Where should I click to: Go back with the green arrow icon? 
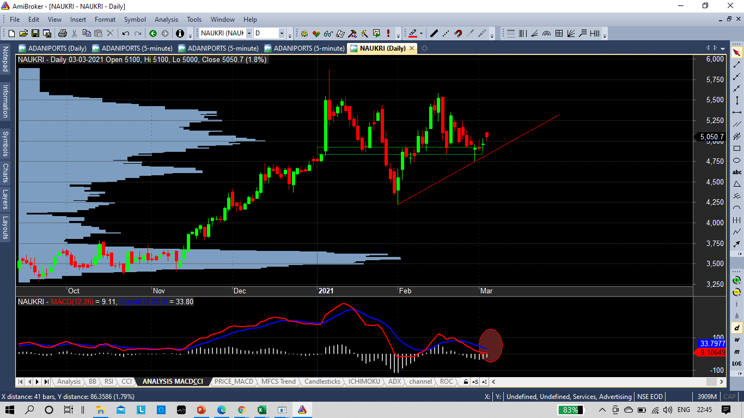[x=153, y=33]
